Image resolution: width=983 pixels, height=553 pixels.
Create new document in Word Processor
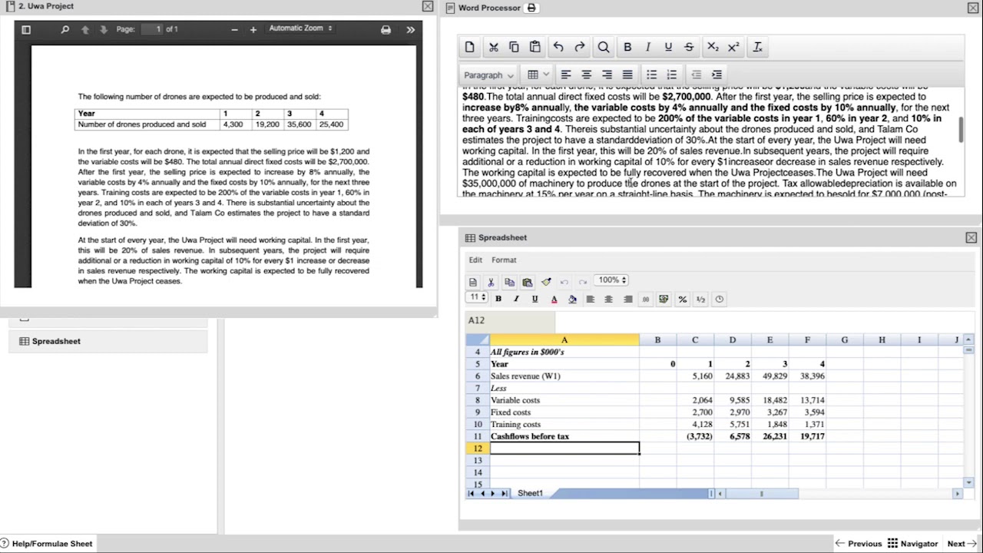470,47
